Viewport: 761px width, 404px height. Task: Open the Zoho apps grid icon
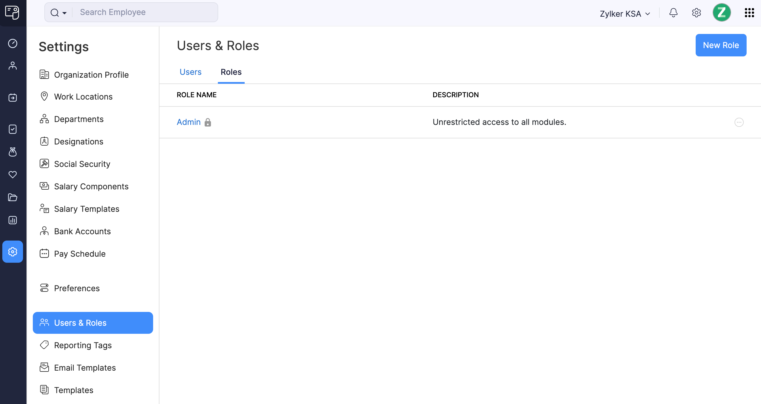point(749,13)
